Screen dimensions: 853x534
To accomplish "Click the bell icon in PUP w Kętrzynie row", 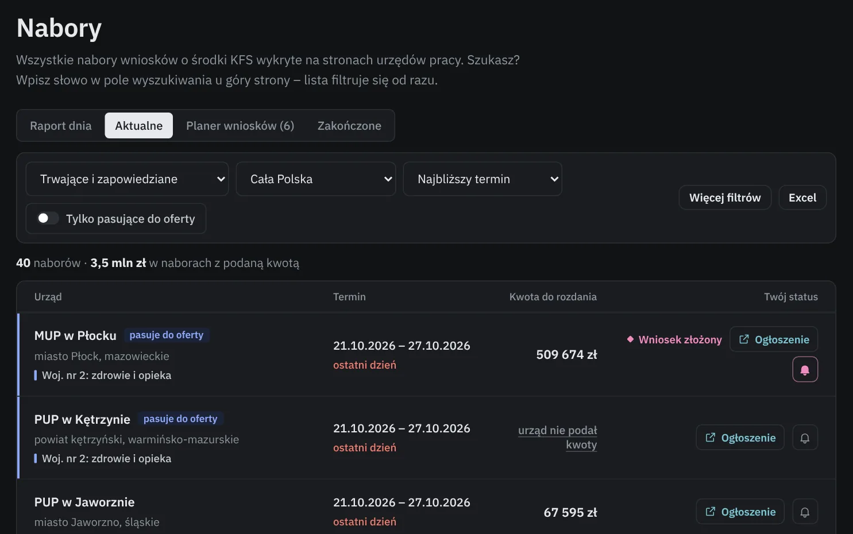I will 805,438.
